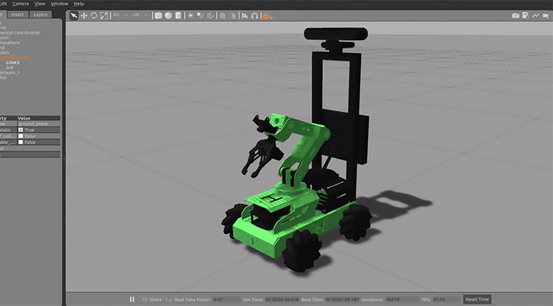Activate the Rotate mode tool
The width and height of the screenshot is (553, 306).
[94, 15]
